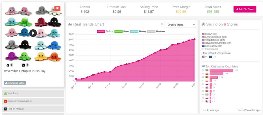Click the Russia flag icon in countries list

207,84
